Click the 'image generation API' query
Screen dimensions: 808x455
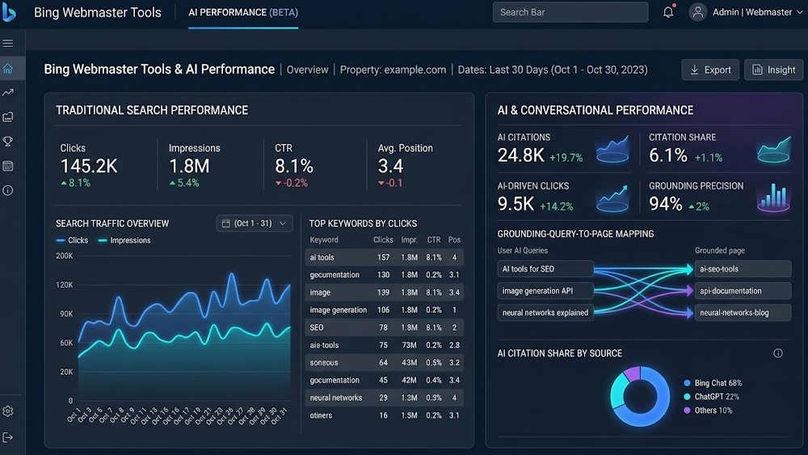(x=545, y=291)
